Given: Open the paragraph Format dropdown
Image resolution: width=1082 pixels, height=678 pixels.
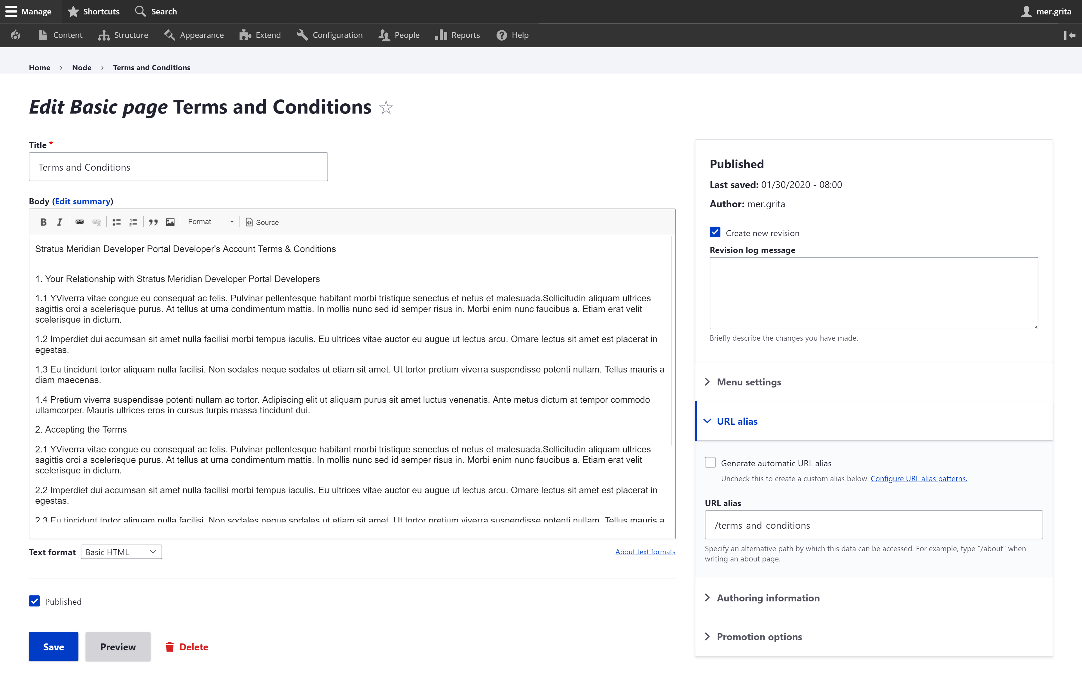Looking at the screenshot, I should (x=210, y=221).
